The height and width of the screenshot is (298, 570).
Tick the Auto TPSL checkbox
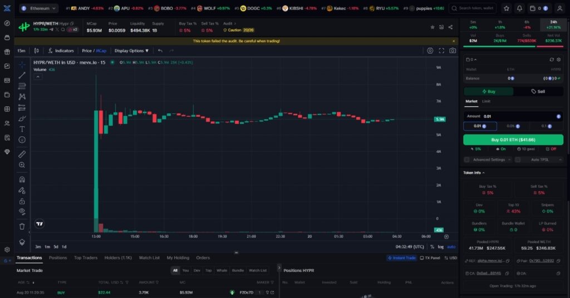(518, 160)
